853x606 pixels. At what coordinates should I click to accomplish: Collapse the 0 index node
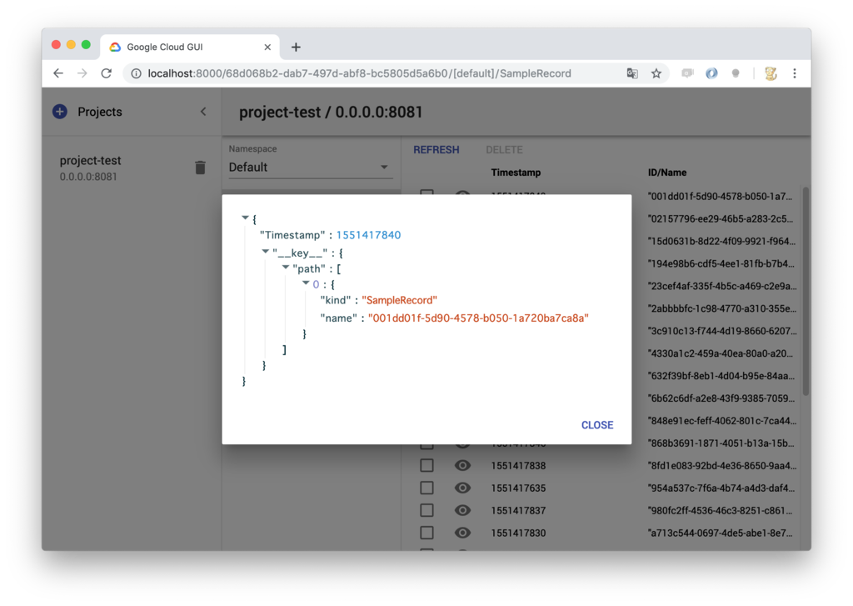point(306,283)
